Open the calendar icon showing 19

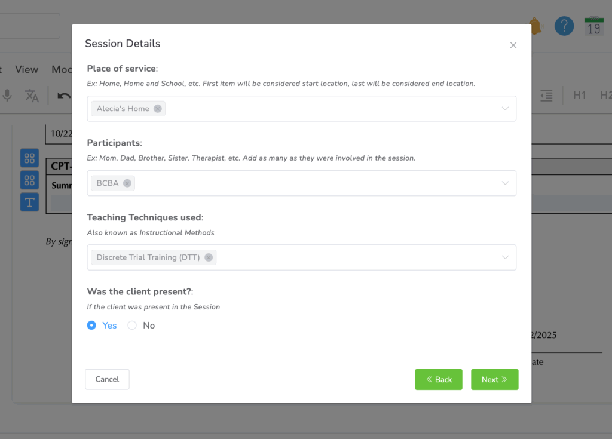pos(593,26)
